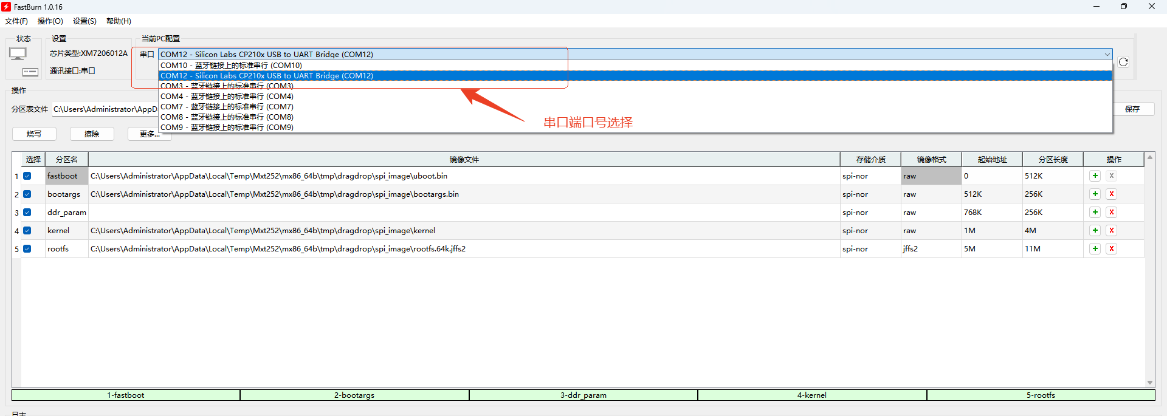Viewport: 1167px width, 416px height.
Task: Click the 存储介质 column header
Action: tap(870, 160)
